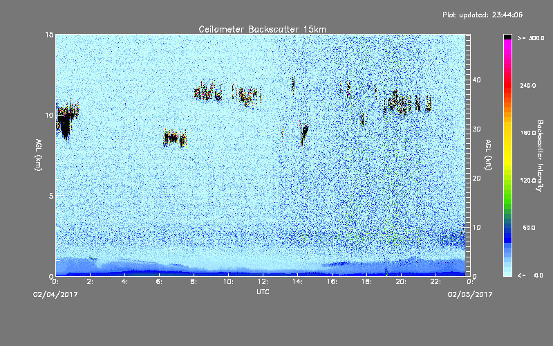Viewport: 553px width, 346px height.
Task: Click the 4: hour tick label
Action: 125,282
